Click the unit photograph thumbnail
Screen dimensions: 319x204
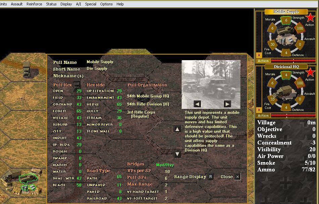click(x=211, y=84)
